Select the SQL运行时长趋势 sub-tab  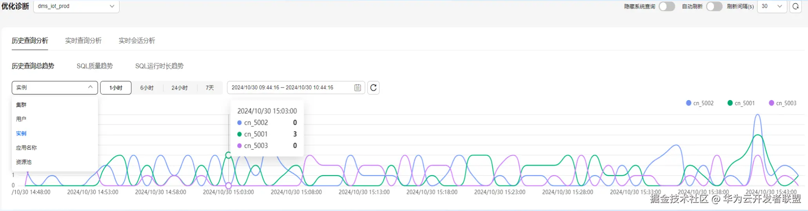tap(159, 66)
